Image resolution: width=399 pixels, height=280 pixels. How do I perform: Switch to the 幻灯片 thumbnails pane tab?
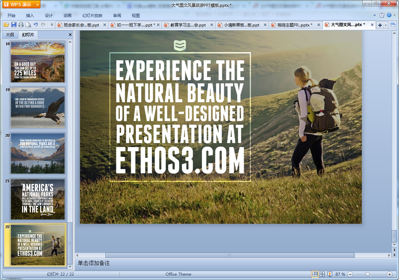pyautogui.click(x=28, y=34)
